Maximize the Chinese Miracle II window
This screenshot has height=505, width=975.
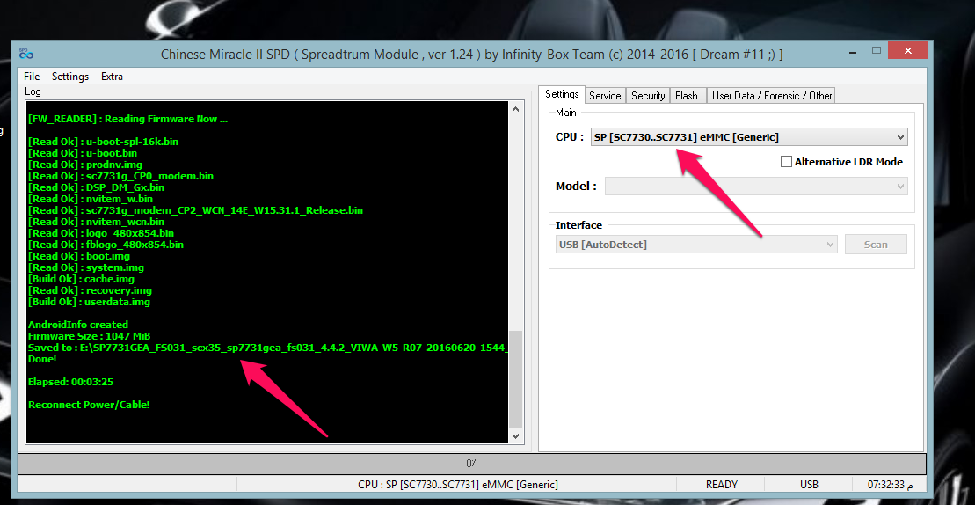[877, 50]
